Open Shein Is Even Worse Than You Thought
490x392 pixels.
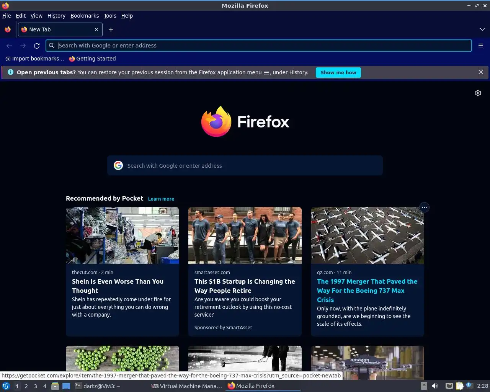click(118, 286)
